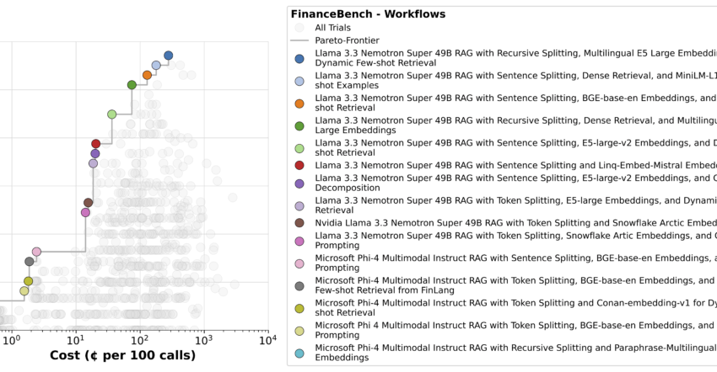Click the 10^2 tick label on x-axis
717x372 pixels.
139,339
